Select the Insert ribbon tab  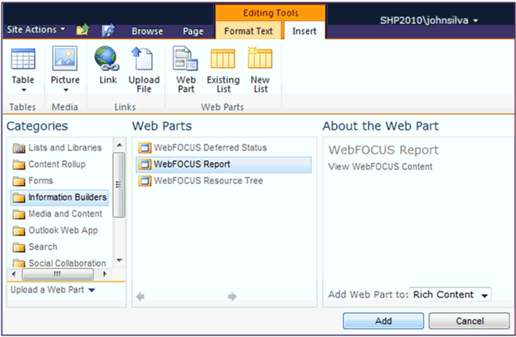point(304,31)
